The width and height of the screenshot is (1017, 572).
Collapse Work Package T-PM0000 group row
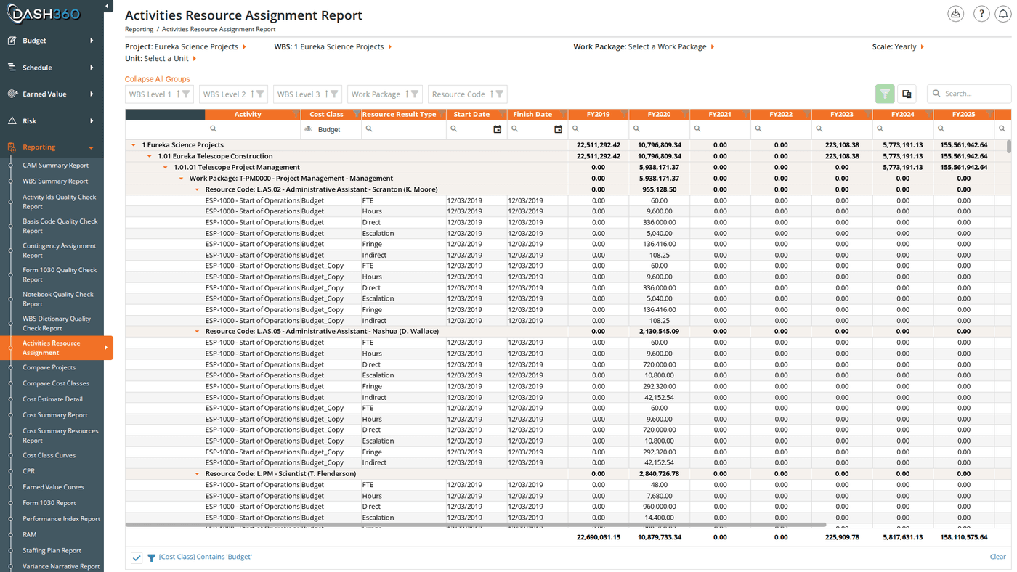182,179
